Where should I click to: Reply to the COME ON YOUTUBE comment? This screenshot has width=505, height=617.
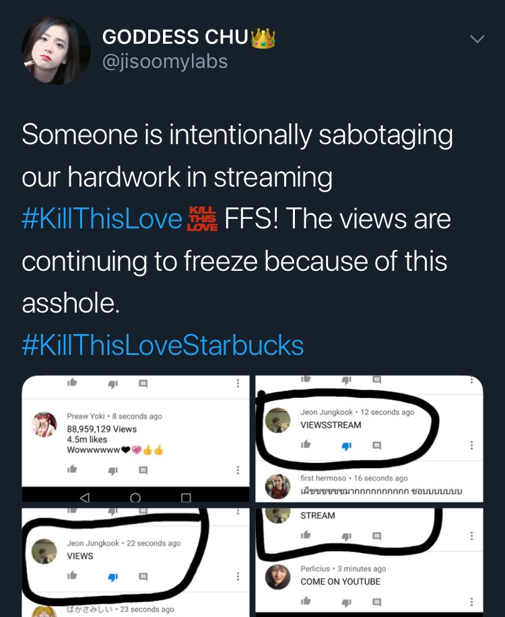tap(377, 602)
